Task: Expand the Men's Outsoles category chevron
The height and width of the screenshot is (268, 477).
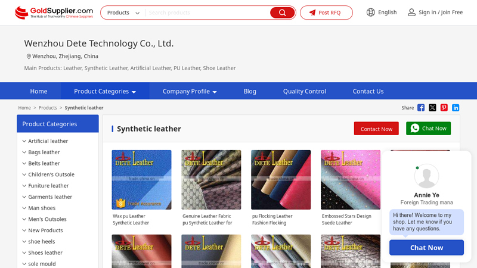Action: 24,219
